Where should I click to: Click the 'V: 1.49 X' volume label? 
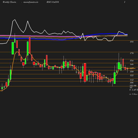[134, 90]
